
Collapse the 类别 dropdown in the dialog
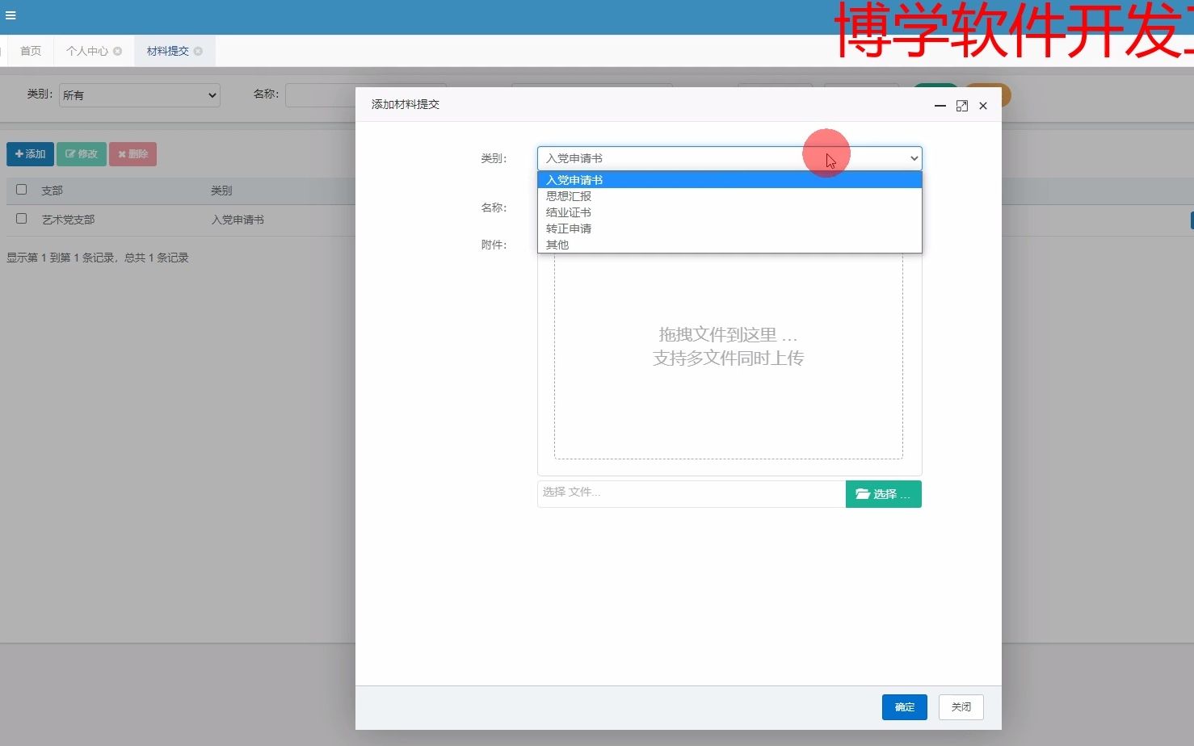(x=729, y=158)
